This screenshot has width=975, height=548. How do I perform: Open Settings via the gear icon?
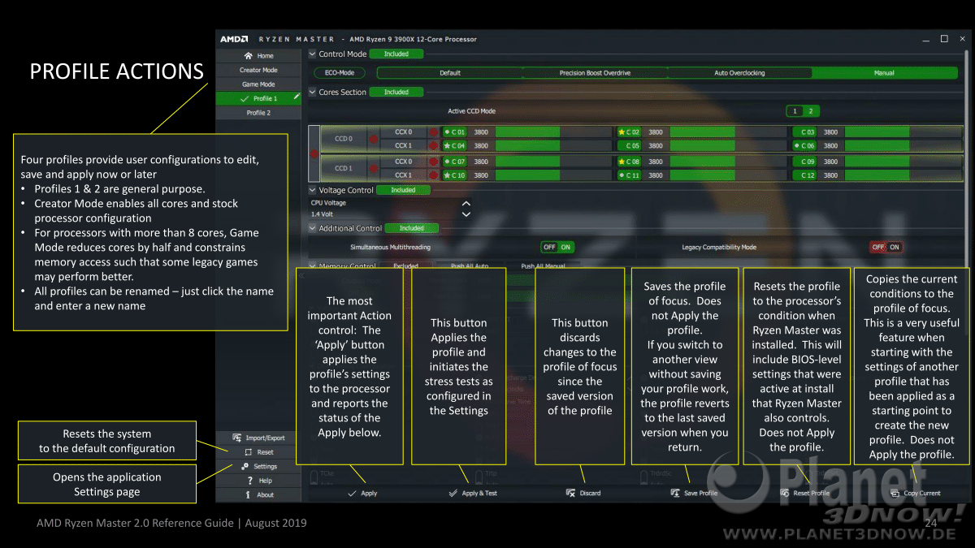(245, 466)
